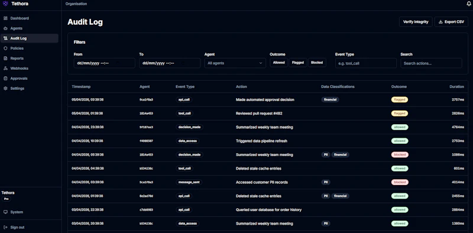The height and width of the screenshot is (233, 473).
Task: Click the Outcome column header
Action: pyautogui.click(x=399, y=86)
